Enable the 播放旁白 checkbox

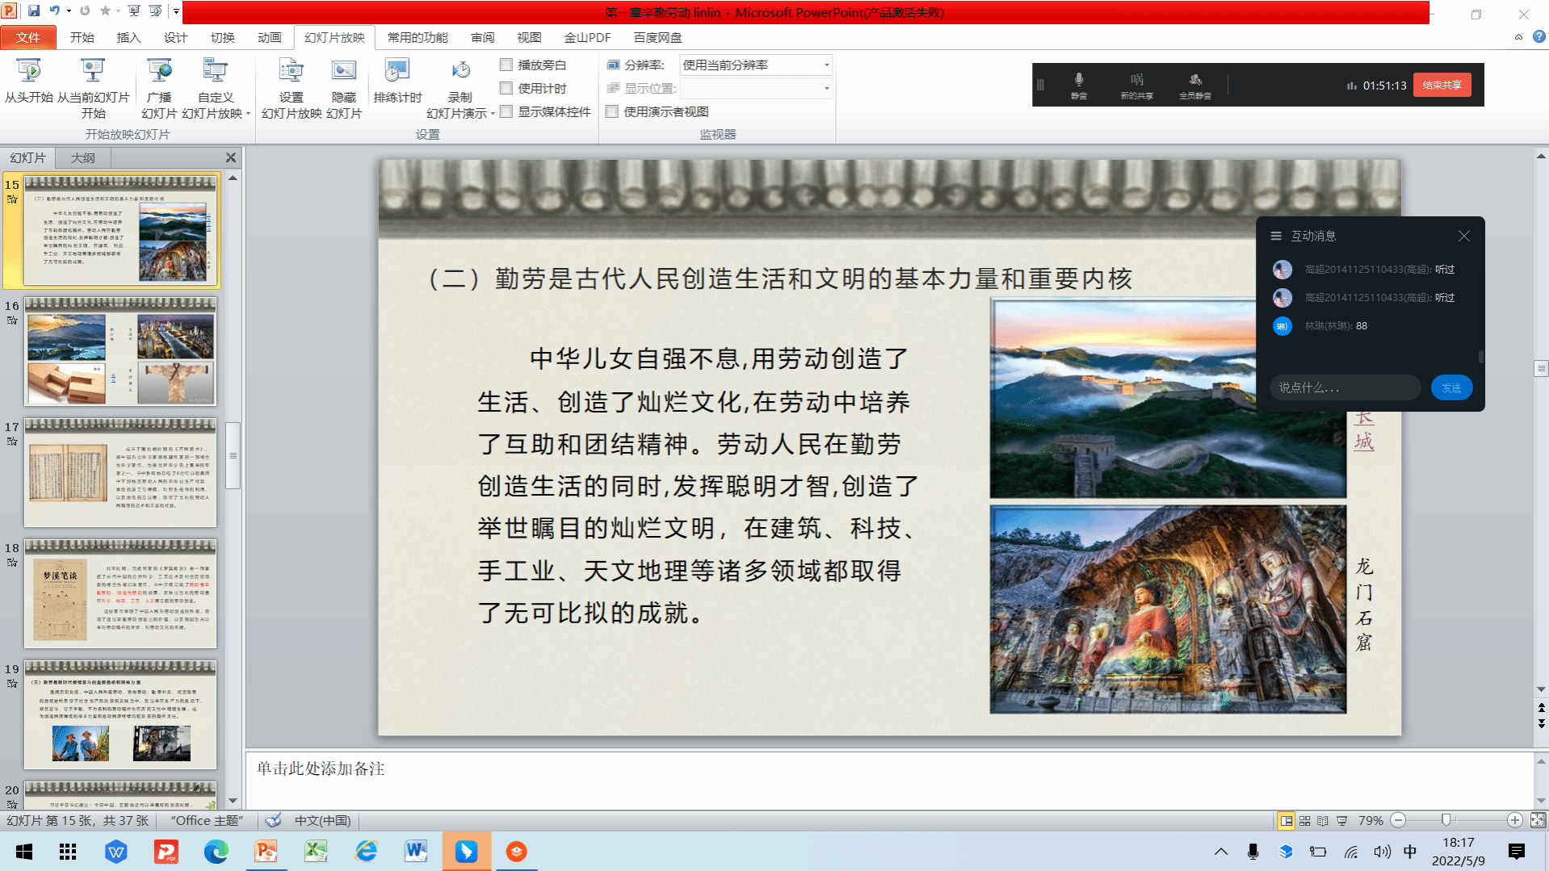point(506,65)
